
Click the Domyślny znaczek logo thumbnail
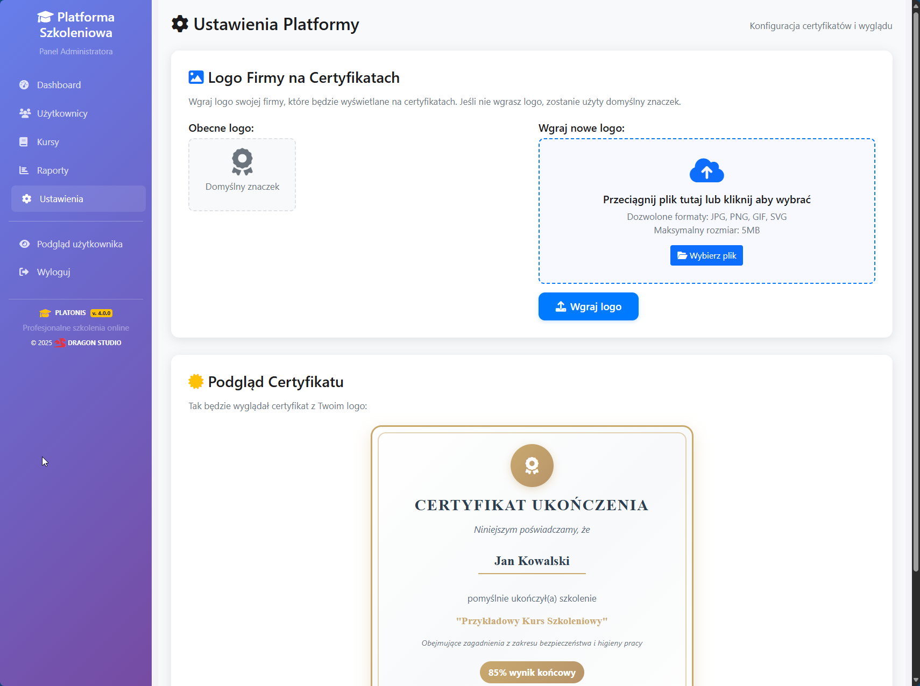[x=242, y=175]
